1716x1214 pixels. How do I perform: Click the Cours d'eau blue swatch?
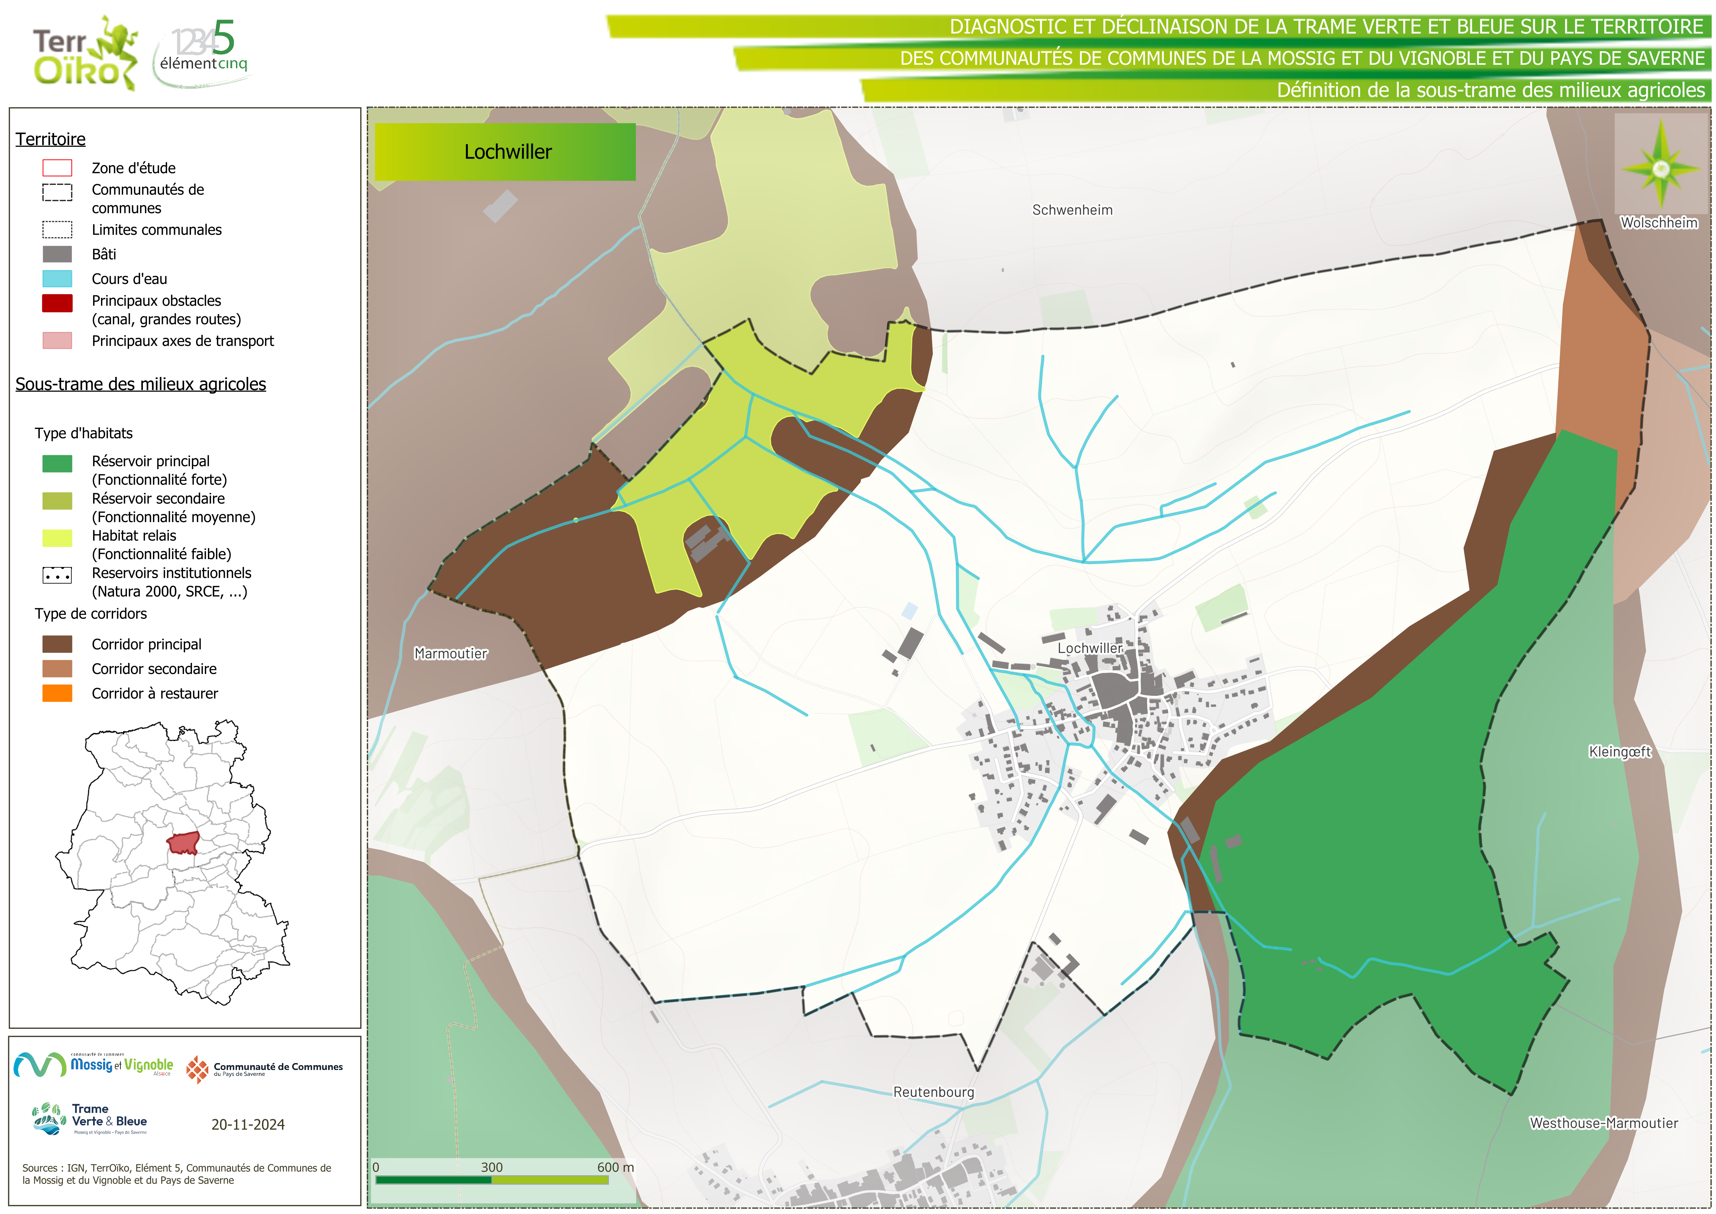pos(57,279)
